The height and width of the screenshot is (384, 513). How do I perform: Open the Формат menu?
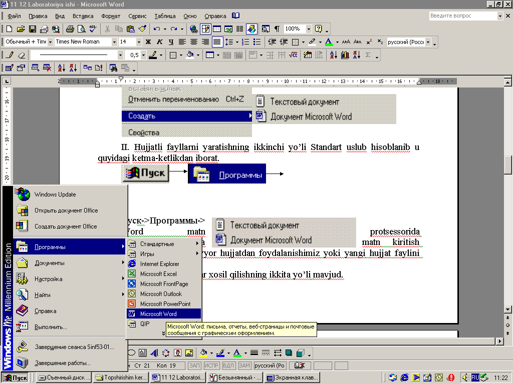tap(110, 16)
